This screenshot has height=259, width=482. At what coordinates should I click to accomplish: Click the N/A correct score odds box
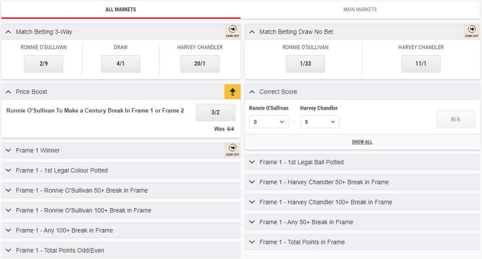tap(456, 119)
